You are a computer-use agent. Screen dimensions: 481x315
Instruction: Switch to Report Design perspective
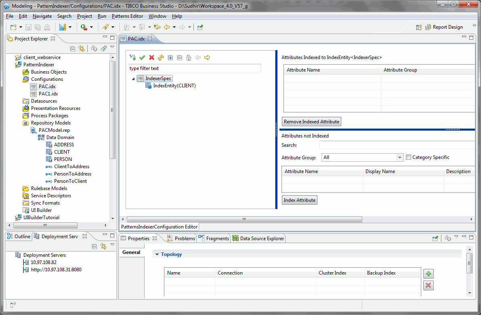444,27
